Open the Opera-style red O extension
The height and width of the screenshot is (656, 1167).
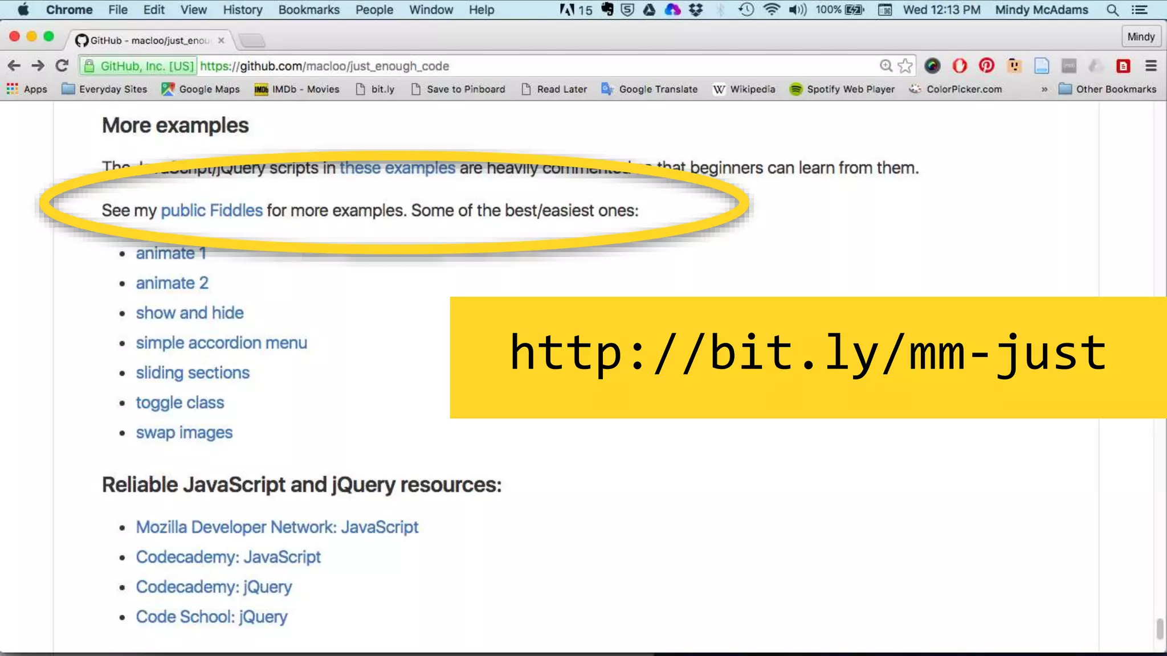click(960, 66)
